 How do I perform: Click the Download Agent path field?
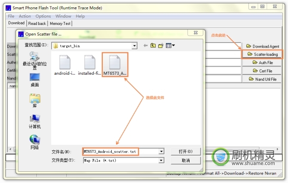click(x=223, y=46)
